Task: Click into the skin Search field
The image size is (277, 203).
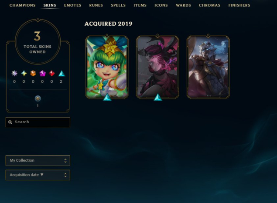Action: (x=38, y=122)
